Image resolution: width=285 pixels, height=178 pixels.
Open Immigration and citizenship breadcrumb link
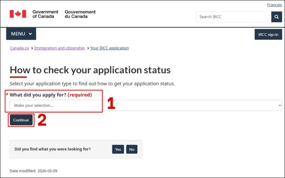point(59,48)
